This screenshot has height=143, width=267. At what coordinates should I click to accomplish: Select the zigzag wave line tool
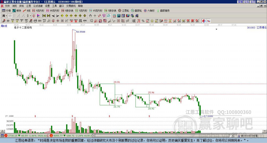[x=114, y=21]
